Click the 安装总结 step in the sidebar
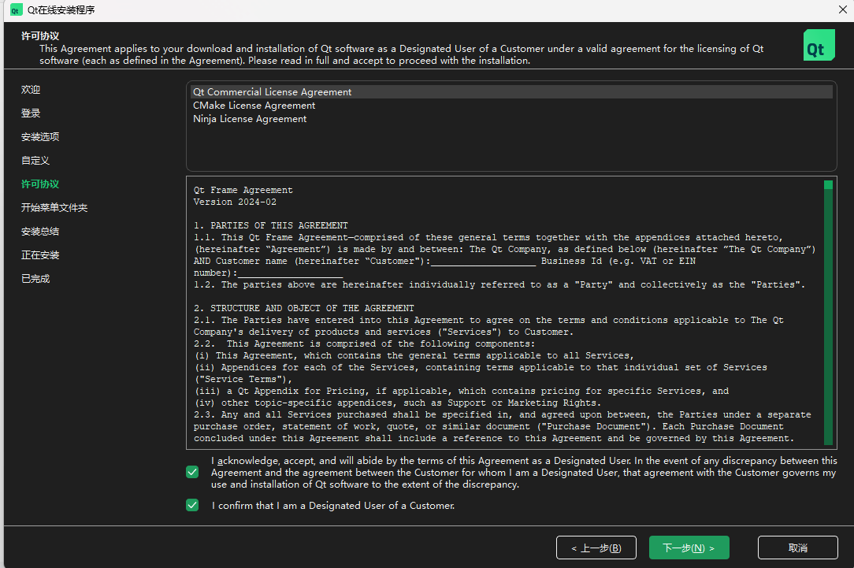This screenshot has height=568, width=854. [39, 232]
